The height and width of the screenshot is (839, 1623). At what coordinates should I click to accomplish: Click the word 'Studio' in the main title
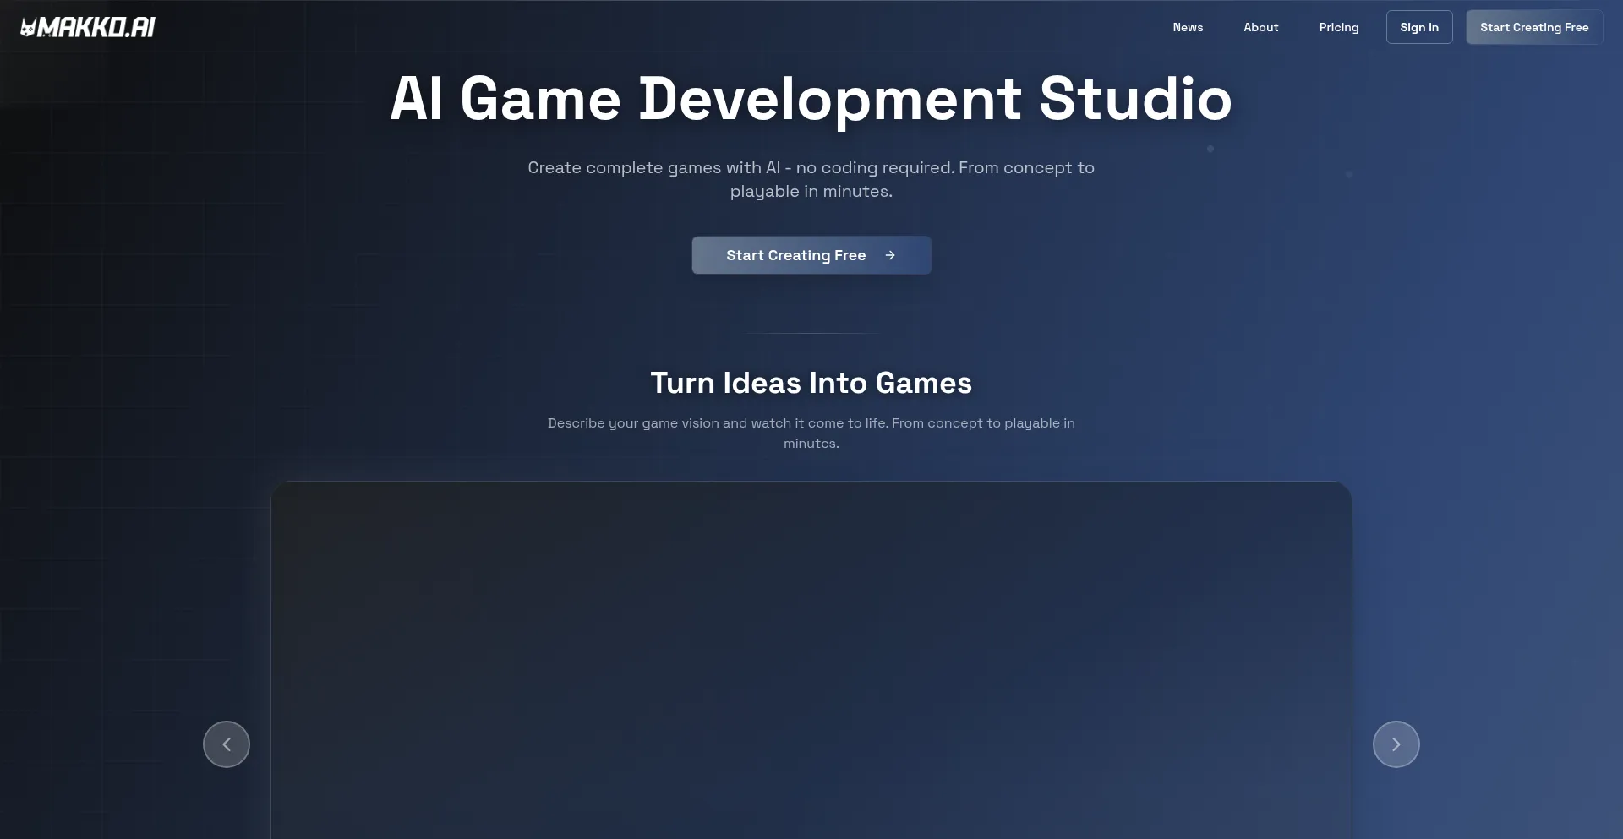(x=1135, y=99)
